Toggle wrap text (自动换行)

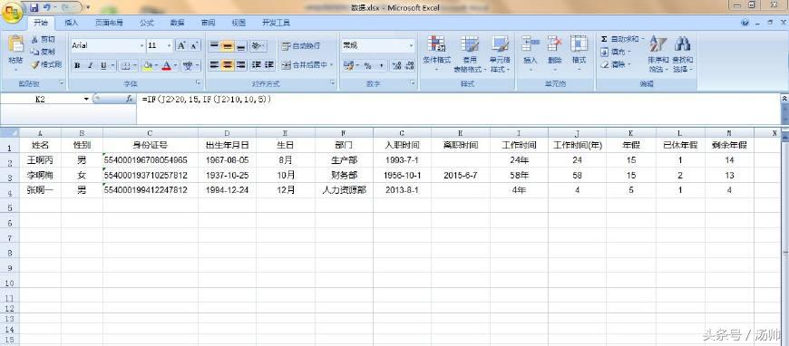[300, 46]
